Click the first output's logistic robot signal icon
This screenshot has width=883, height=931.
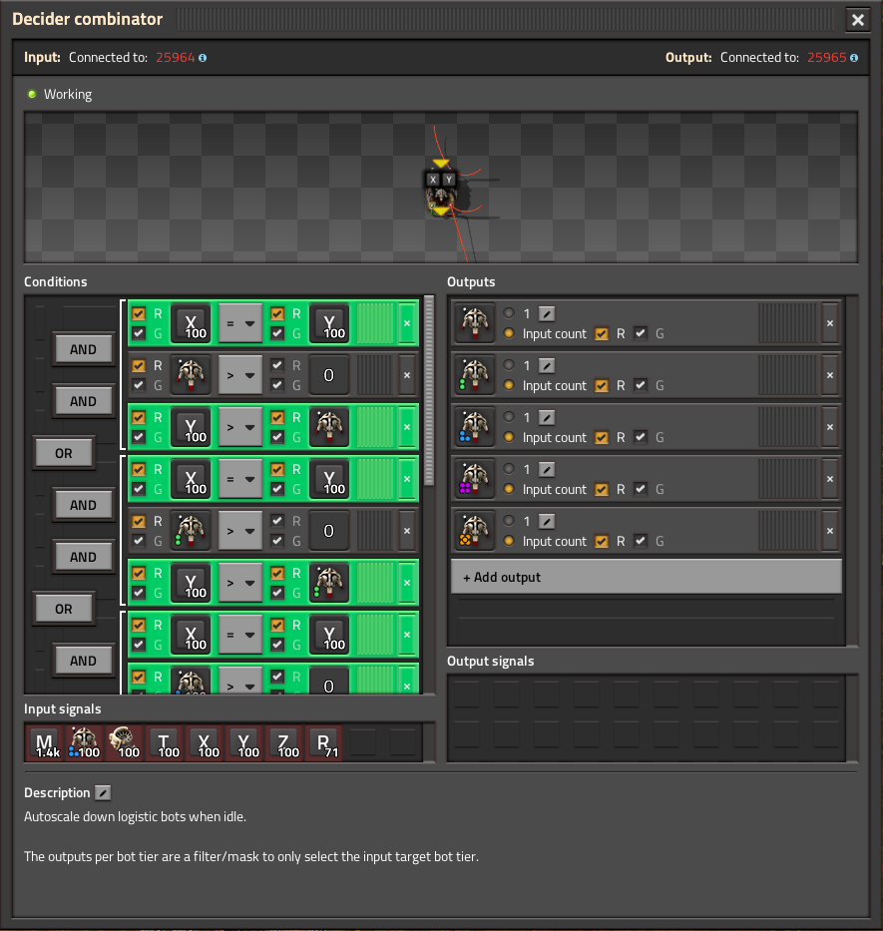474,323
